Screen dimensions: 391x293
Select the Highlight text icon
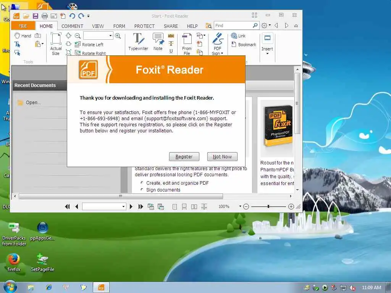pyautogui.click(x=171, y=35)
